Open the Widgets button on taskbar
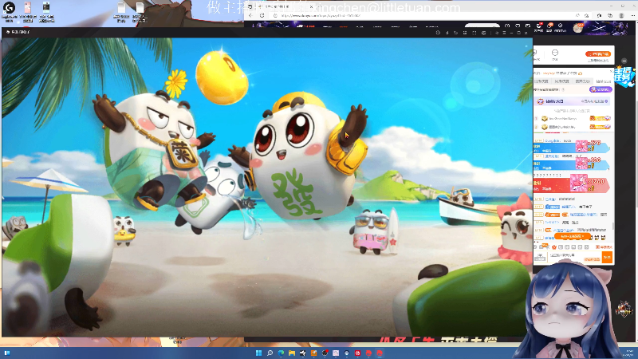Viewport: 638px width, 359px height. [x=7, y=353]
